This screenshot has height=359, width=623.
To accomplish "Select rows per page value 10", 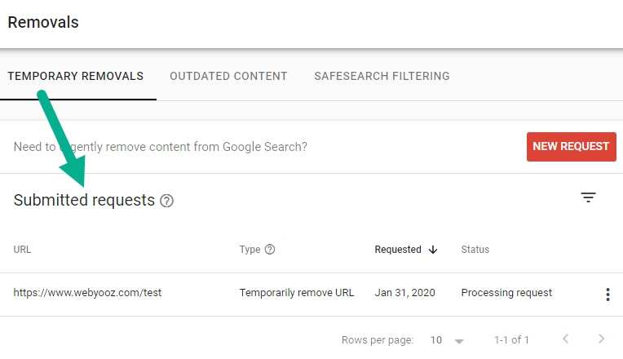I will 436,340.
